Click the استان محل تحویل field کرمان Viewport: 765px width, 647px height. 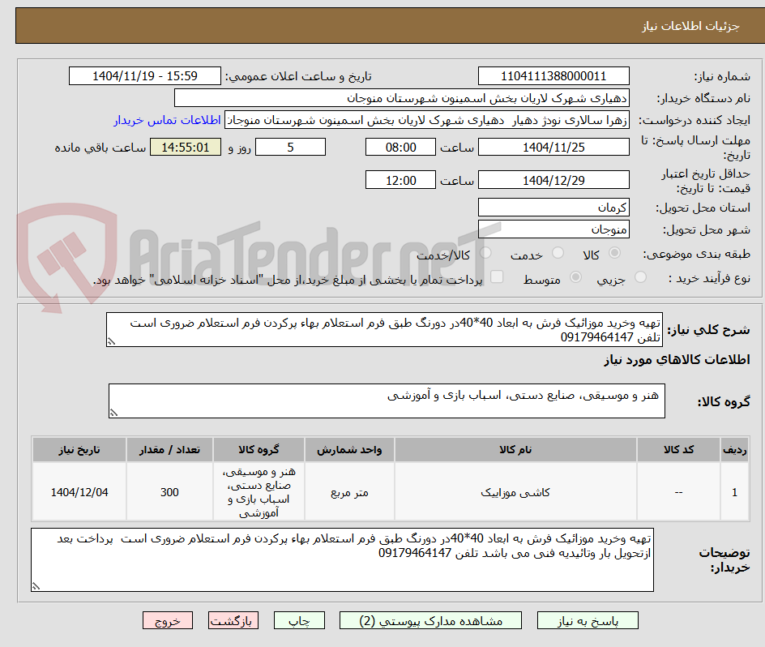coord(553,207)
